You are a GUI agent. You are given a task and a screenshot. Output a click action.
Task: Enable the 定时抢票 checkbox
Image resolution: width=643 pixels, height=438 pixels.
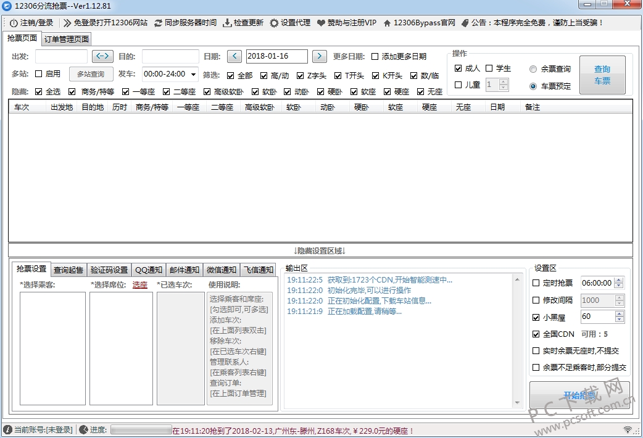point(536,283)
